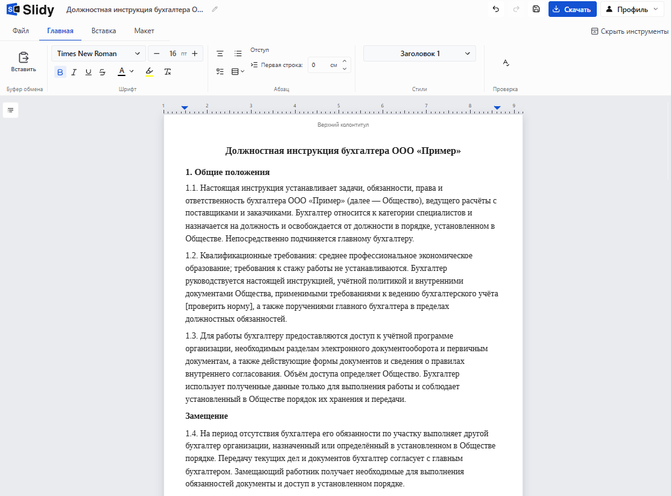Click the right indent marker on ruler
The image size is (671, 496).
coord(497,108)
